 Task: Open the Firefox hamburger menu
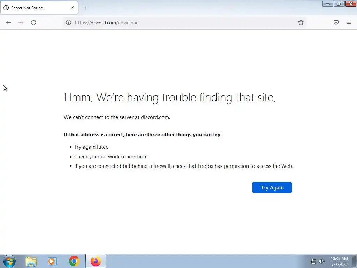coord(349,22)
